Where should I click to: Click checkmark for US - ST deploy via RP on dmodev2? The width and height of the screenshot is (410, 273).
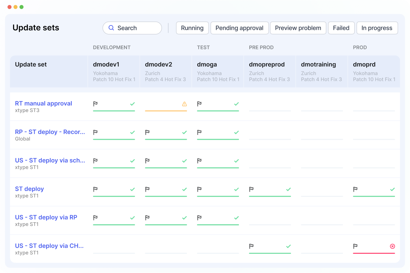(x=184, y=218)
